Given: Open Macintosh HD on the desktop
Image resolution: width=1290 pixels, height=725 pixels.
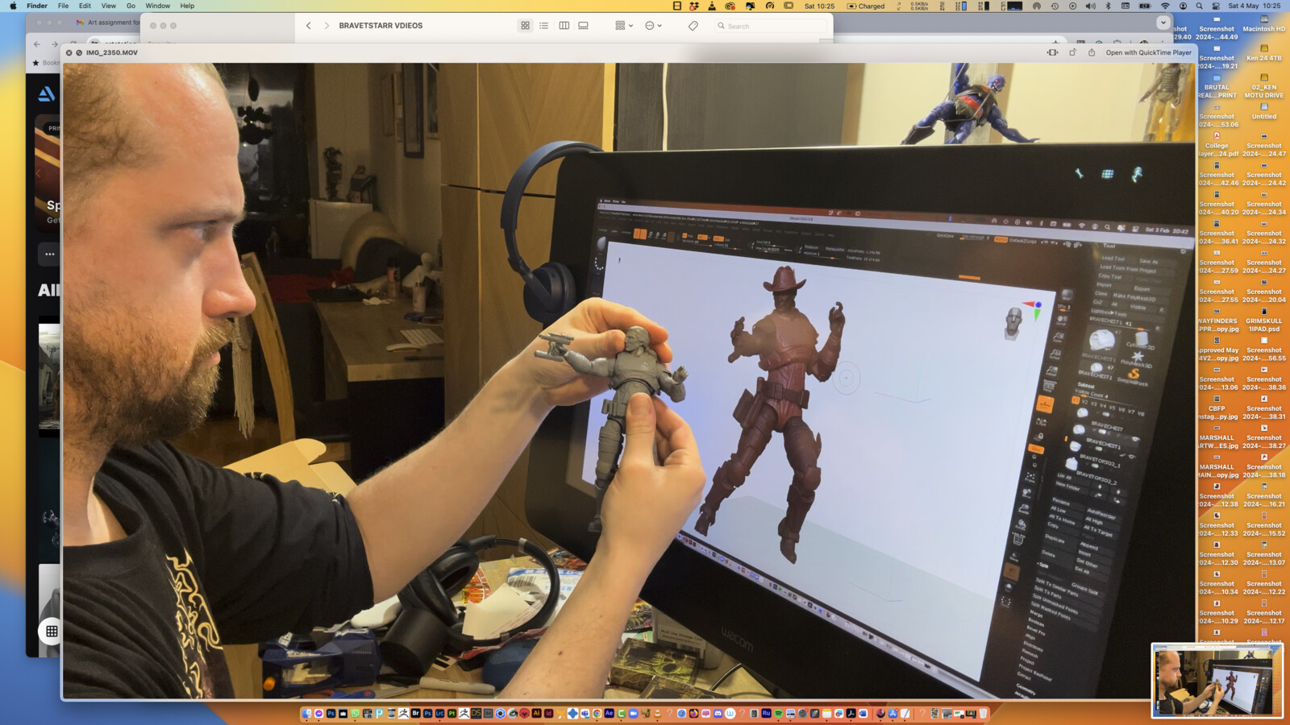Looking at the screenshot, I should pos(1263,24).
